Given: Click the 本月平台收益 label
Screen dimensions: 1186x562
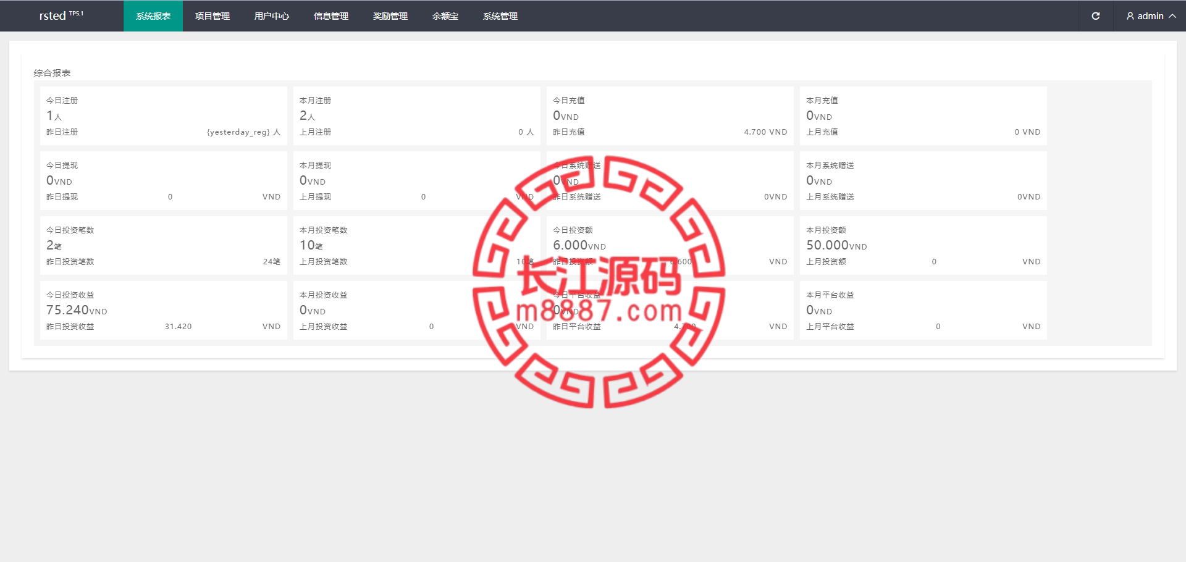Looking at the screenshot, I should (830, 295).
